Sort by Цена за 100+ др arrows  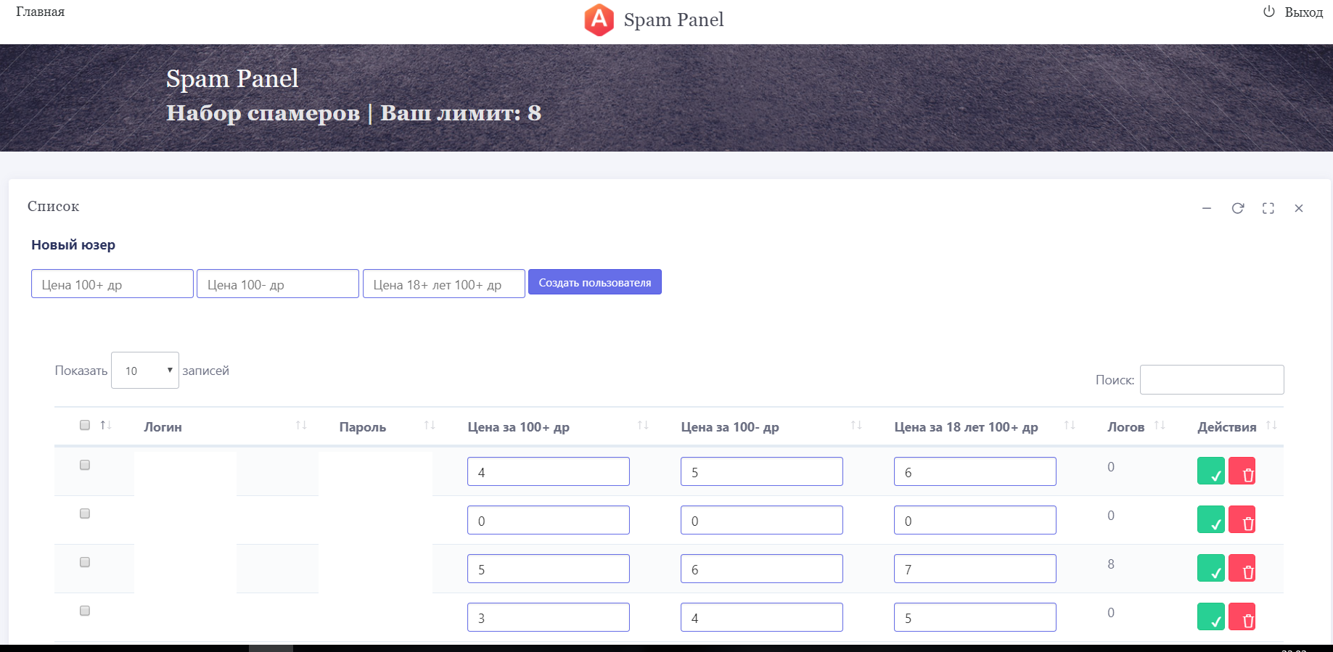[643, 425]
